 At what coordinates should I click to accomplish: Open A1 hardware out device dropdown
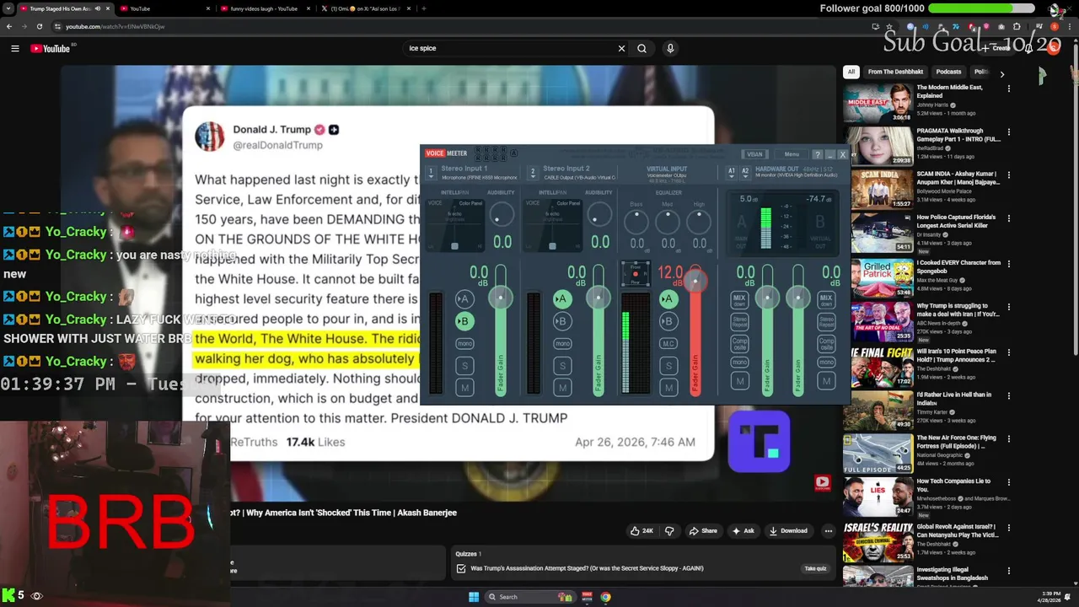click(x=732, y=171)
